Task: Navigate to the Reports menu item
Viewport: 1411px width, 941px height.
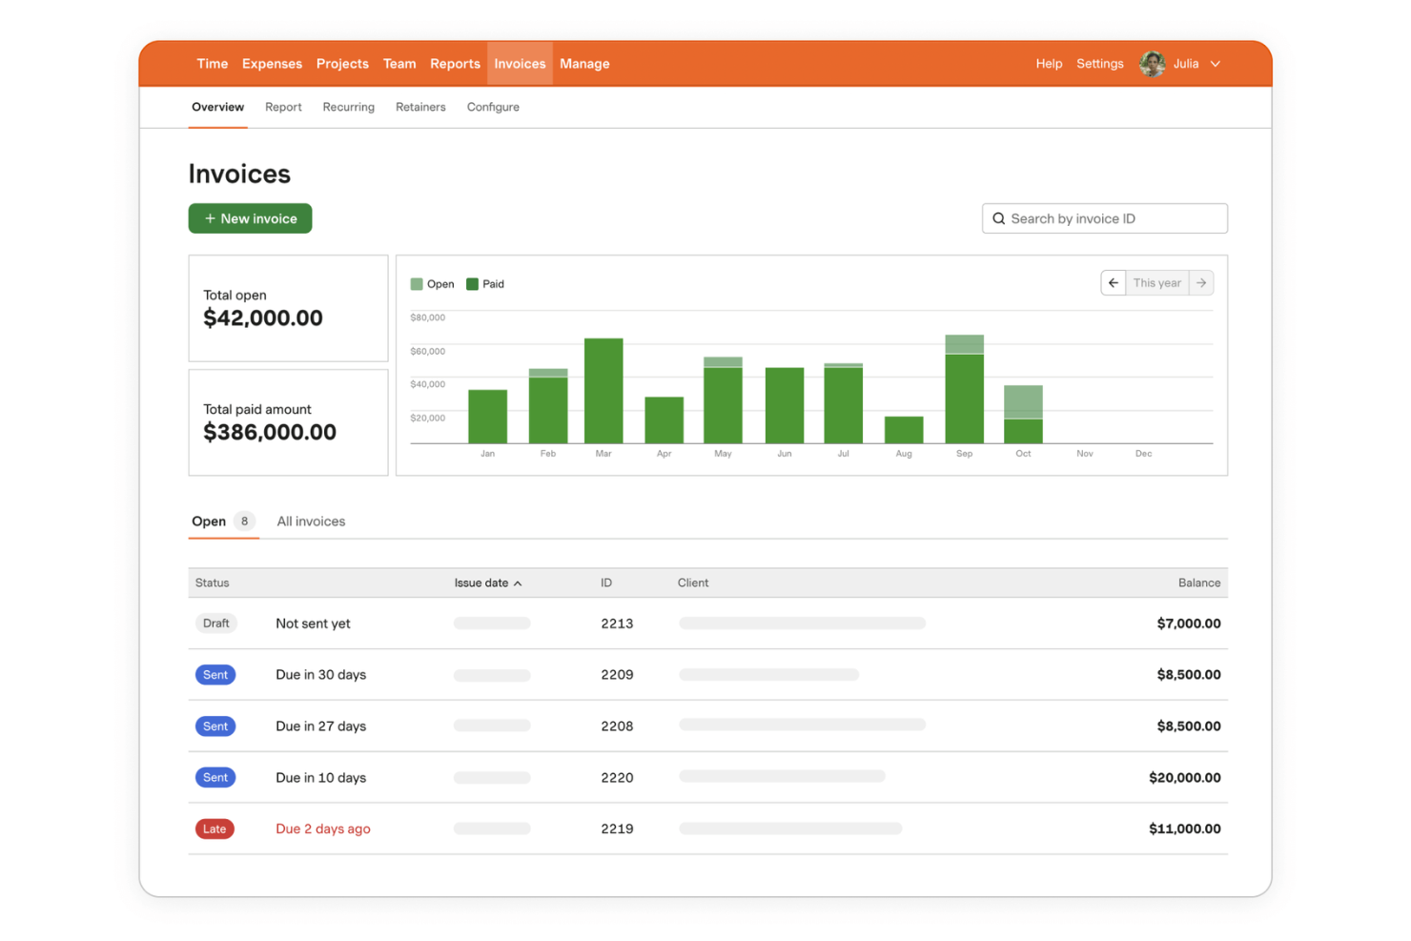Action: coord(455,63)
